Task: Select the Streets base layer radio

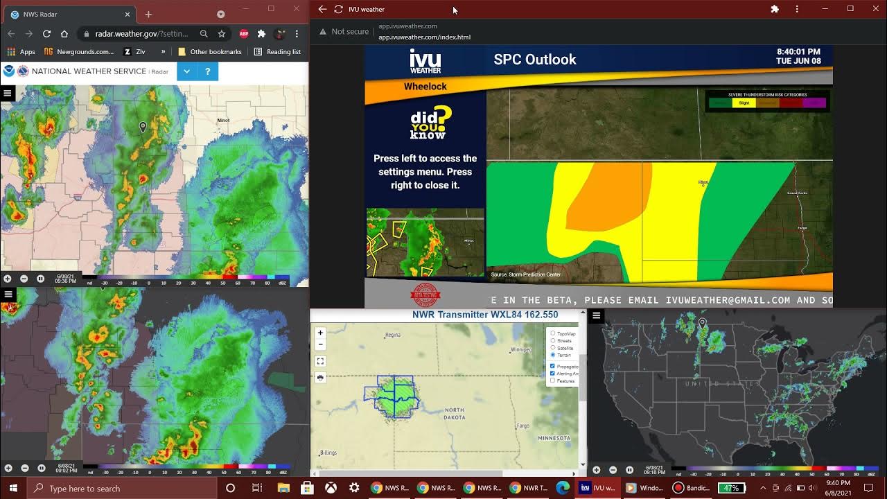Action: (552, 340)
